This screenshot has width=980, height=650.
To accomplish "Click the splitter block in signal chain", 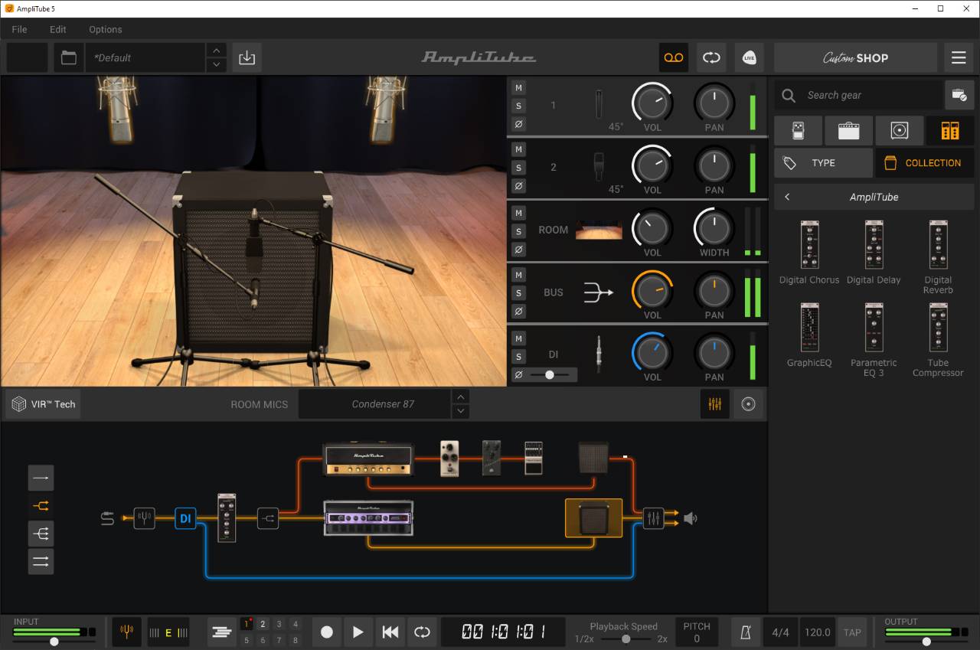I will tap(268, 518).
